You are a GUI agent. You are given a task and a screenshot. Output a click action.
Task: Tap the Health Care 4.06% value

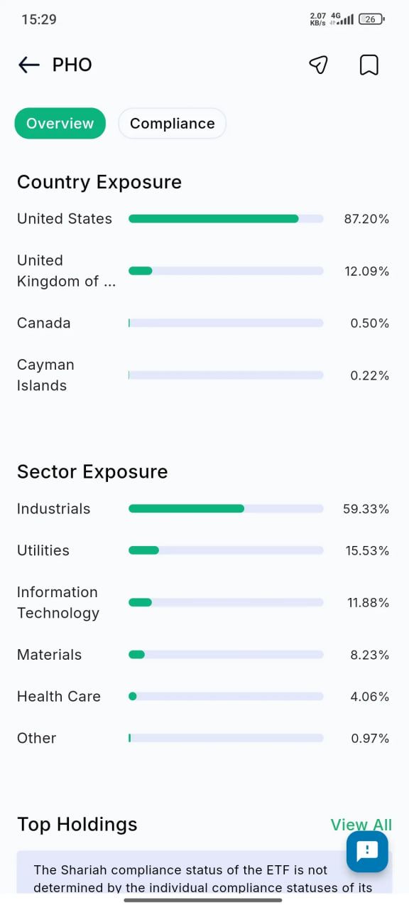370,697
